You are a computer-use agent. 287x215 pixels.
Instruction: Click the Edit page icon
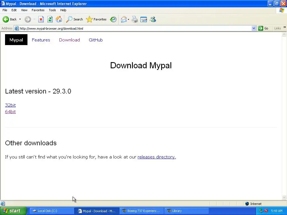(x=144, y=19)
